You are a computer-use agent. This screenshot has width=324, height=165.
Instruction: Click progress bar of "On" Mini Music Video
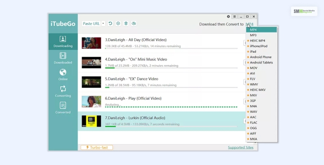point(171,68)
